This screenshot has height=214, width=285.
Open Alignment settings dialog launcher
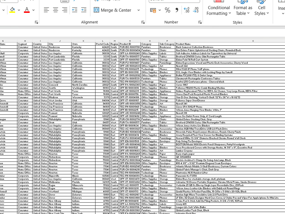[143, 22]
